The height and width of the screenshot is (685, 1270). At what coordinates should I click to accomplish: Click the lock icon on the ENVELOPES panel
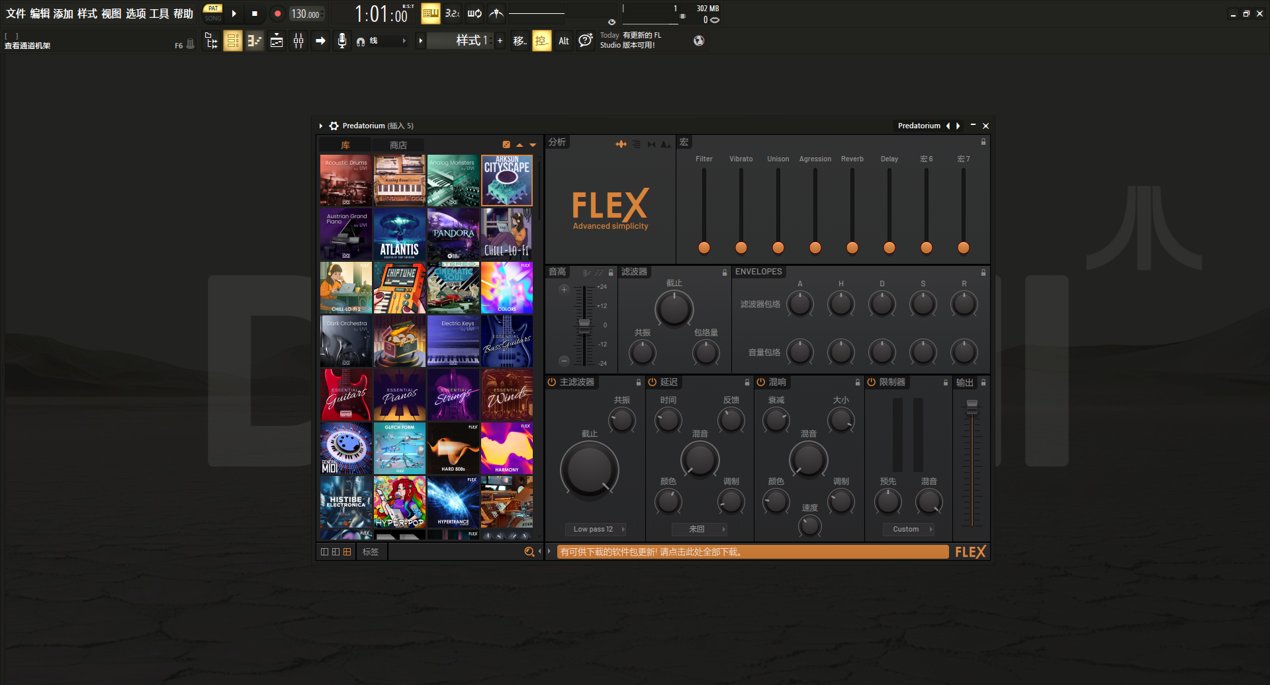pos(983,272)
